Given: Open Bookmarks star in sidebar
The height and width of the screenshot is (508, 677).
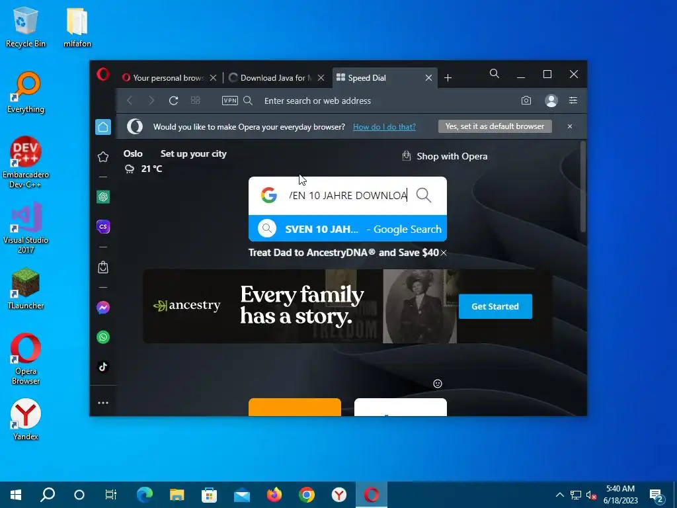Looking at the screenshot, I should 102,156.
